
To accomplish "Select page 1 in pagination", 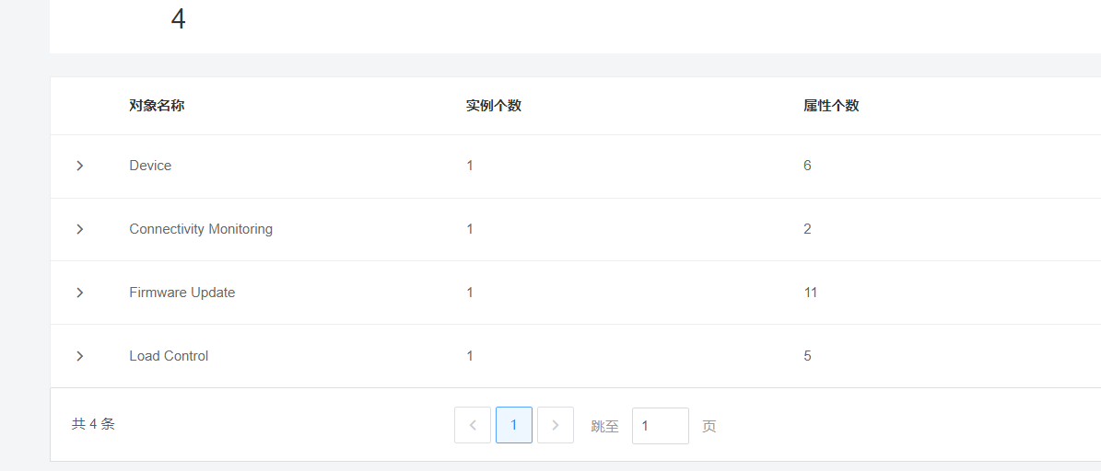I will point(514,425).
